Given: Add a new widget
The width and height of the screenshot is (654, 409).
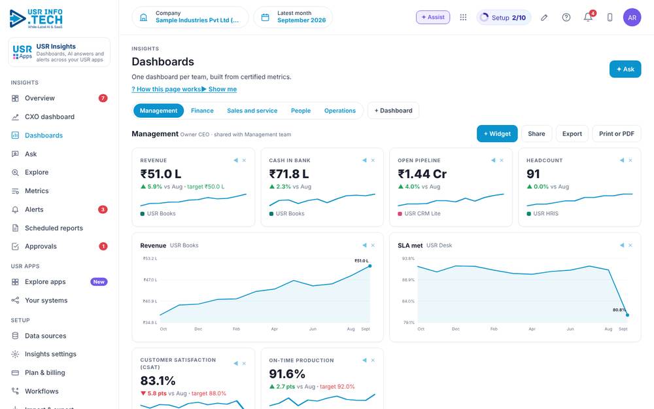Looking at the screenshot, I should (x=497, y=133).
